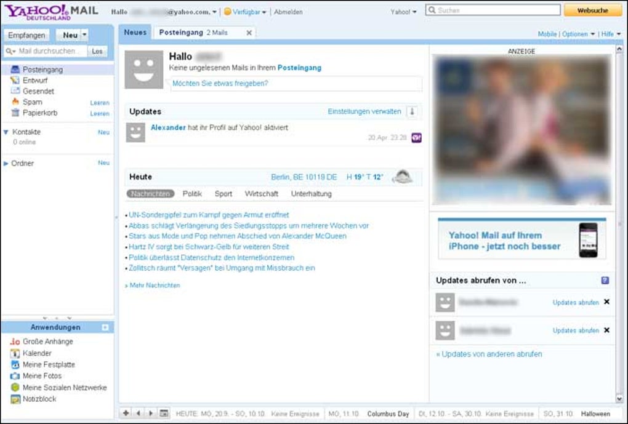Image resolution: width=628 pixels, height=424 pixels.
Task: Select the Unterhaltung news category
Action: coord(311,194)
